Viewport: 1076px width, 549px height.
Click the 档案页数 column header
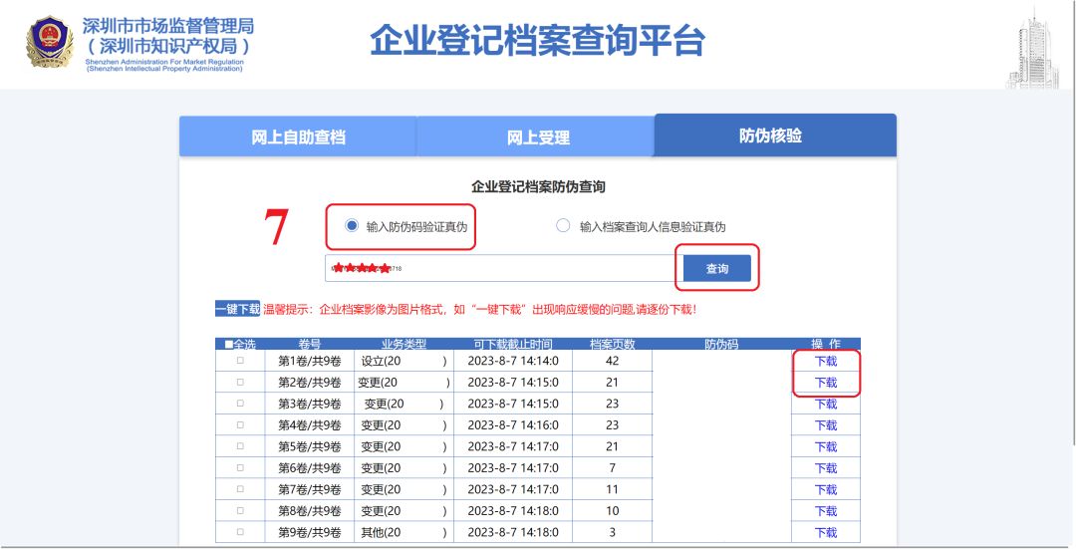(x=612, y=344)
